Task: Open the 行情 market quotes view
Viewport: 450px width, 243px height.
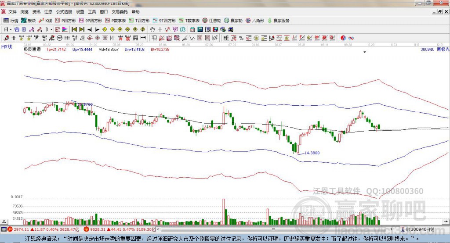Action: 11,21
